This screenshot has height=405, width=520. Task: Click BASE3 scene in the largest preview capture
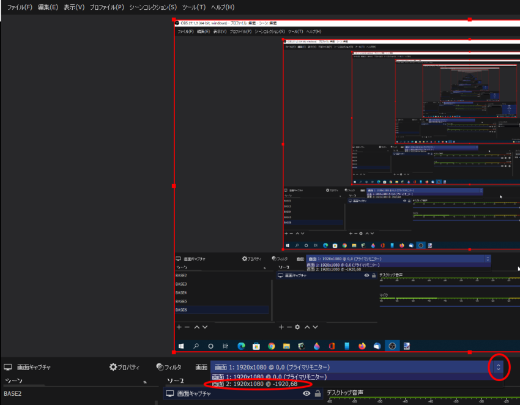[181, 284]
